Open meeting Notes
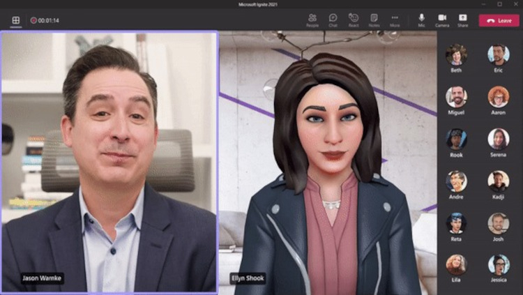The width and height of the screenshot is (523, 295). 374,20
